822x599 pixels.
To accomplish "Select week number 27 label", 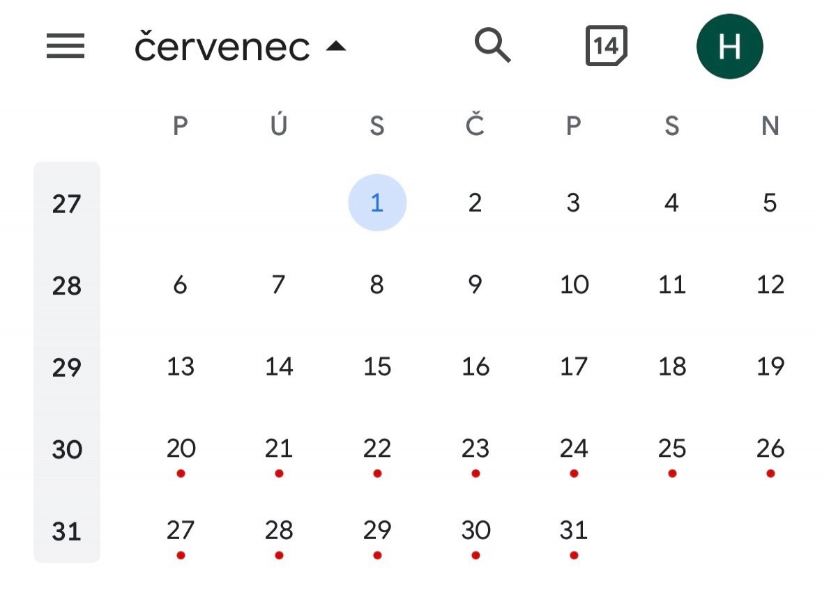I will tap(67, 204).
